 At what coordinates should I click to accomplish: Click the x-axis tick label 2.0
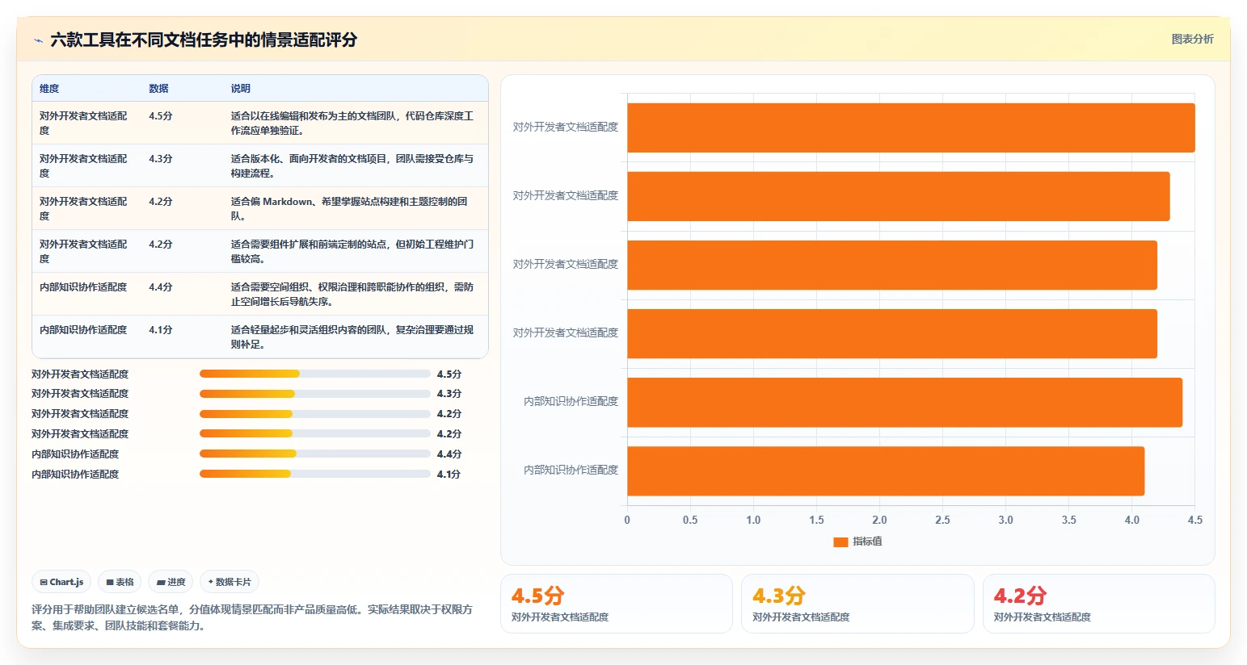point(879,520)
